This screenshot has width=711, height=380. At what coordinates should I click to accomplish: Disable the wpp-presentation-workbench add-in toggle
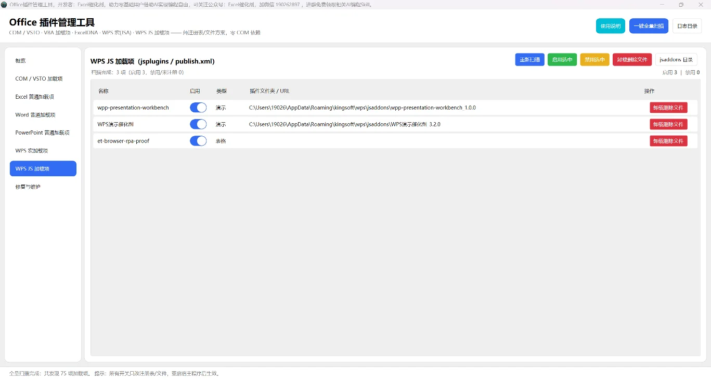[198, 108]
